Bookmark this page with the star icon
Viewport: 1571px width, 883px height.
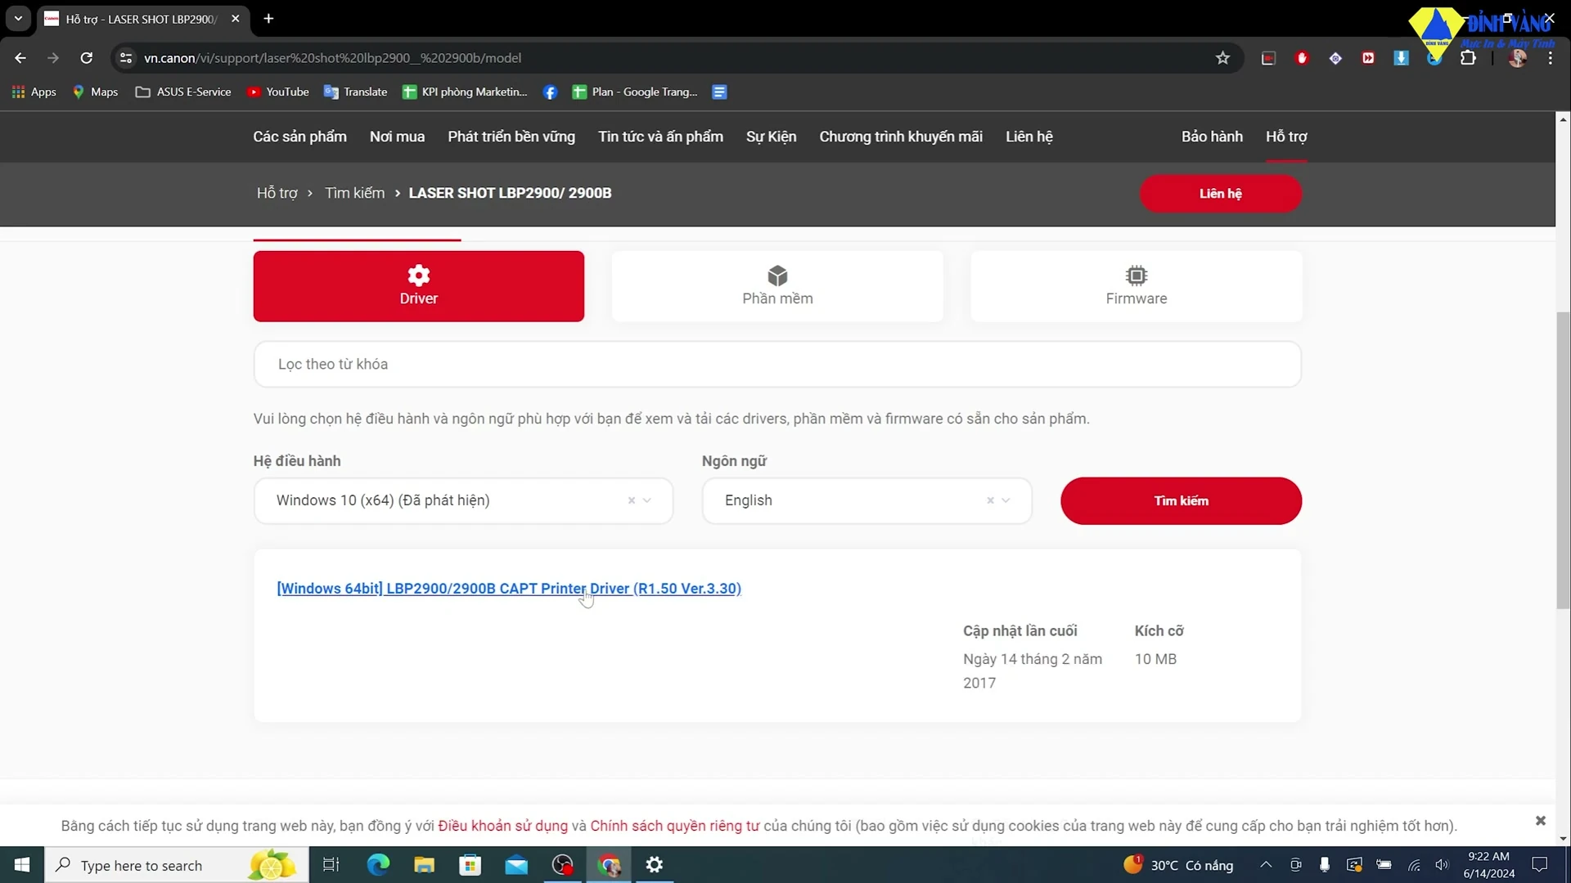pos(1222,58)
